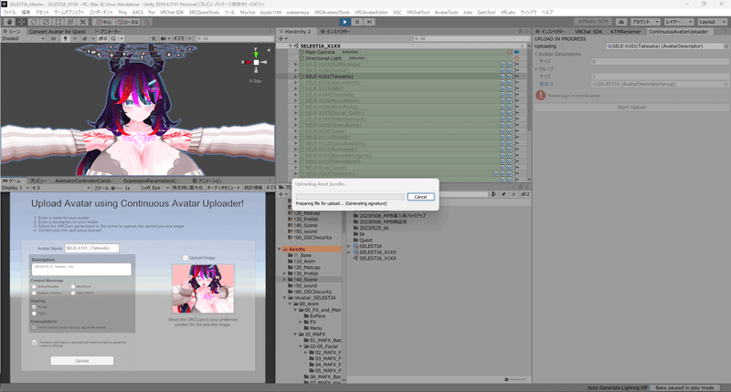
Task: Click the scene view orientation gizmo
Action: (x=256, y=61)
